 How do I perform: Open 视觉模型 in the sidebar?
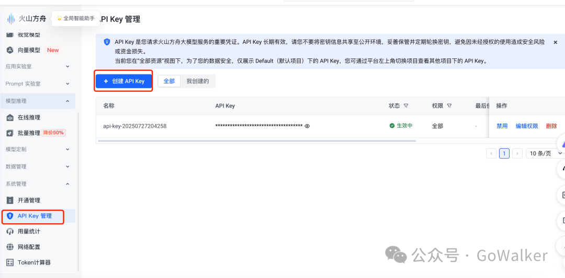pos(29,35)
